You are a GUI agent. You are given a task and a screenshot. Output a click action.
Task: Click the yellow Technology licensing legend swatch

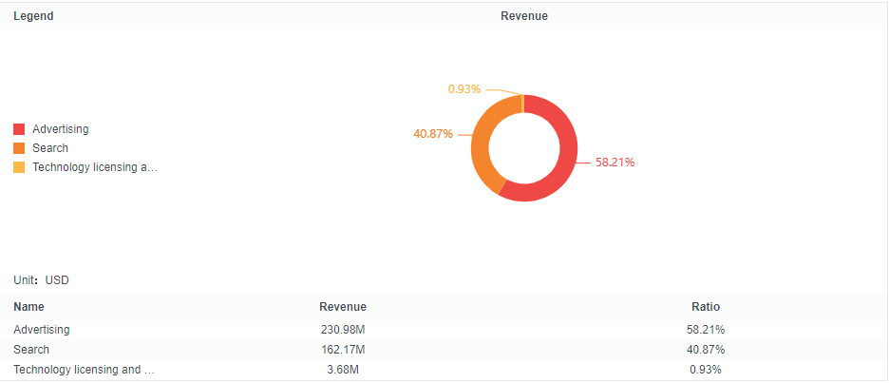pyautogui.click(x=19, y=167)
